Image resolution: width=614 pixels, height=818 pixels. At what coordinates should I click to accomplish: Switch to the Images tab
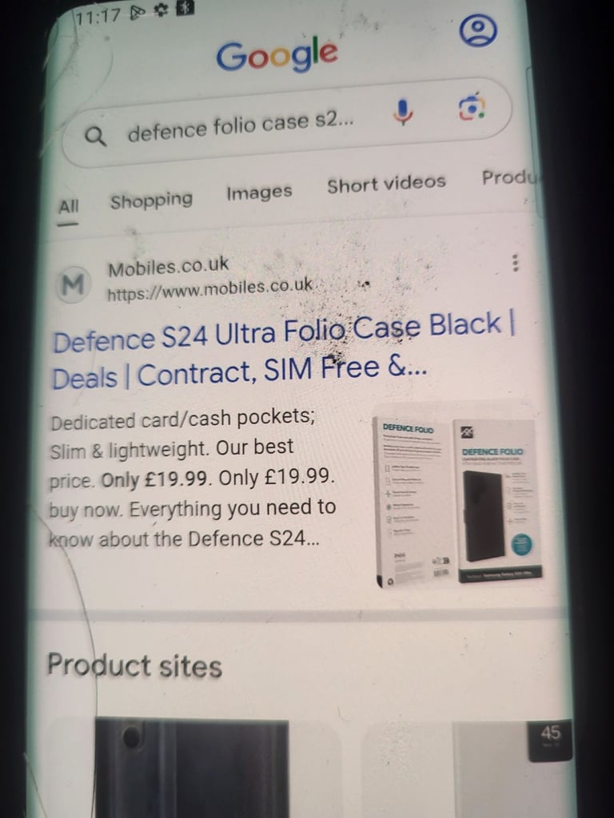(x=259, y=193)
